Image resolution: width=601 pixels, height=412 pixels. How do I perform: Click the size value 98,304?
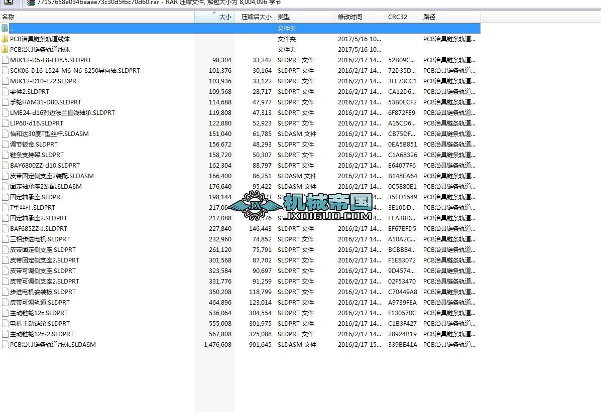click(x=222, y=60)
